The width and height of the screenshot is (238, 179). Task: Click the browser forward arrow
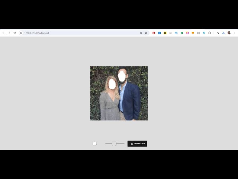pos(9,33)
